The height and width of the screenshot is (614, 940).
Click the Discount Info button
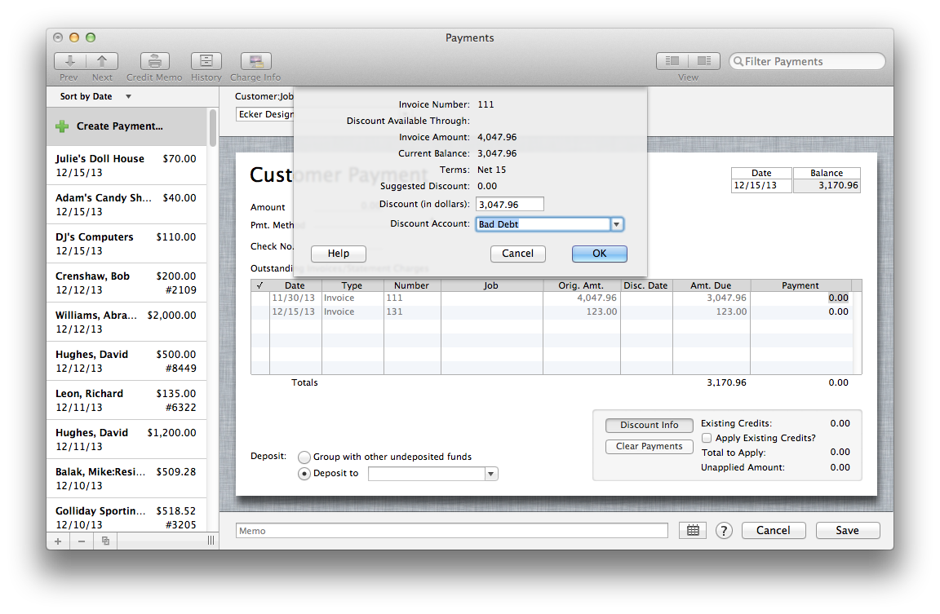point(650,425)
